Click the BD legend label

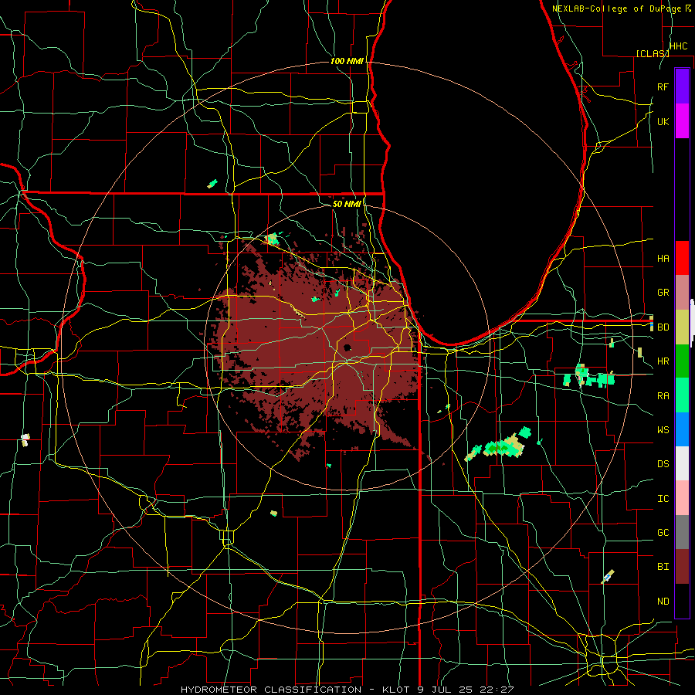[x=663, y=327]
